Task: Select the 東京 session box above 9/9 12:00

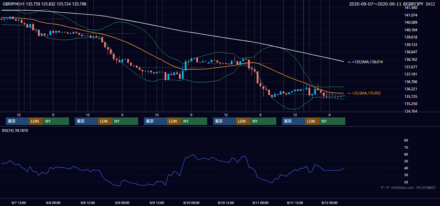Action: 155,121
